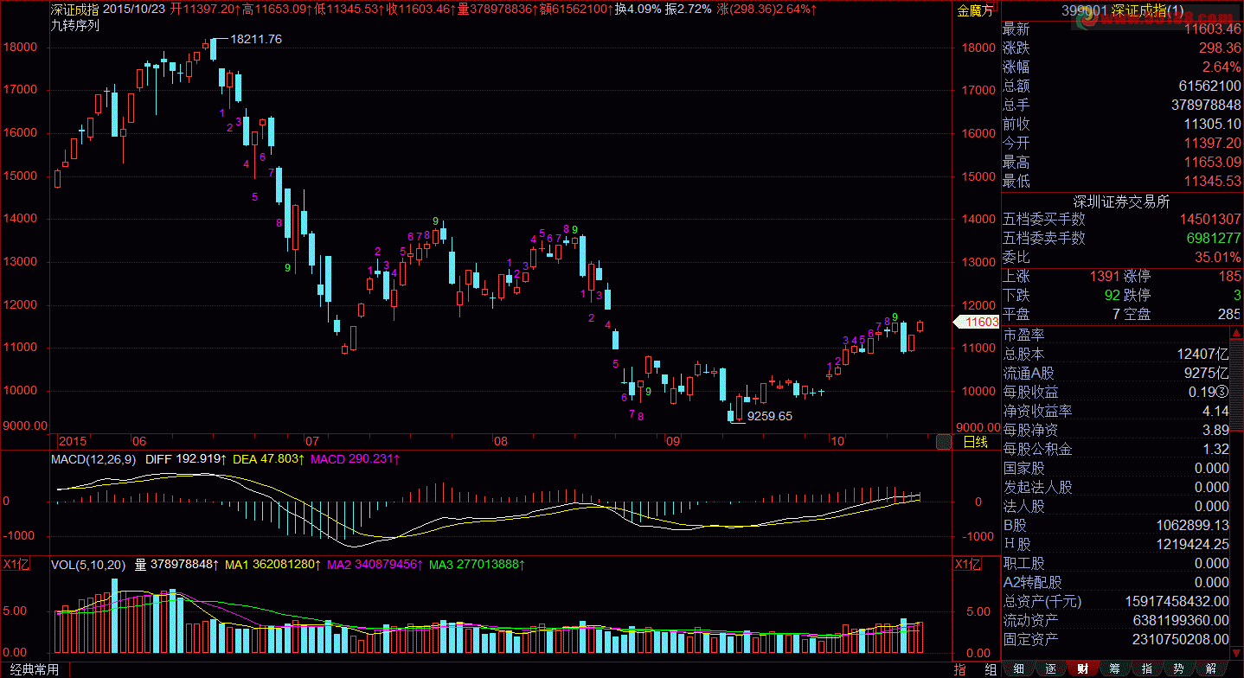
Task: Click the VOL(5,10,20) indicator title
Action: pyautogui.click(x=87, y=565)
